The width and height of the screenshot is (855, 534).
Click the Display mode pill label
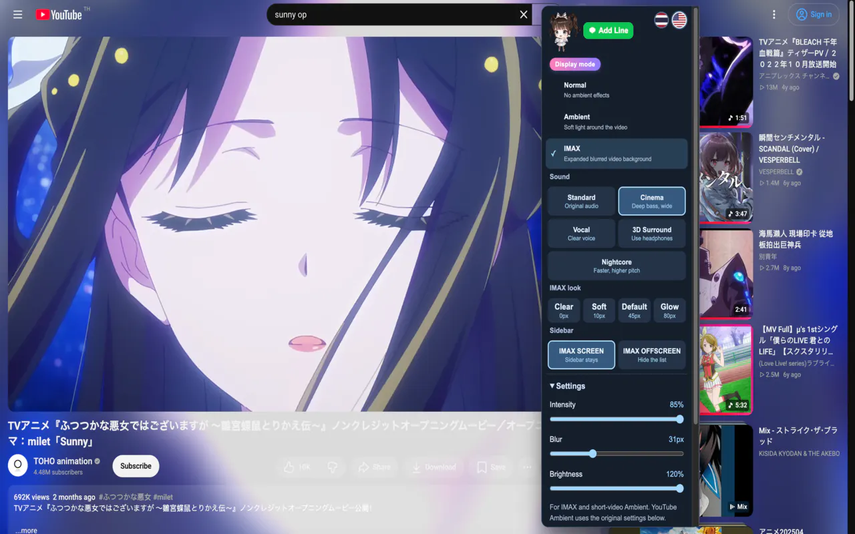click(575, 64)
